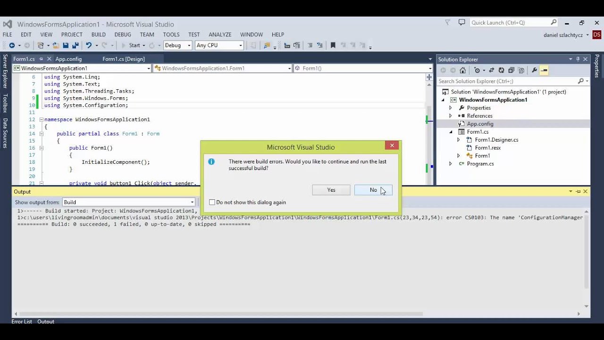Open the Server Explorer side panel
The width and height of the screenshot is (604, 340).
5,71
